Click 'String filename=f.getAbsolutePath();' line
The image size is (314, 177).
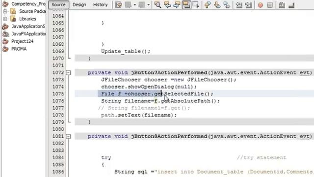coord(160,101)
